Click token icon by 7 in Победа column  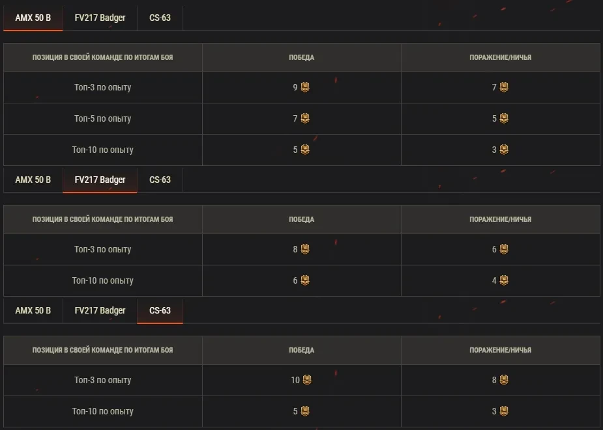click(x=305, y=118)
